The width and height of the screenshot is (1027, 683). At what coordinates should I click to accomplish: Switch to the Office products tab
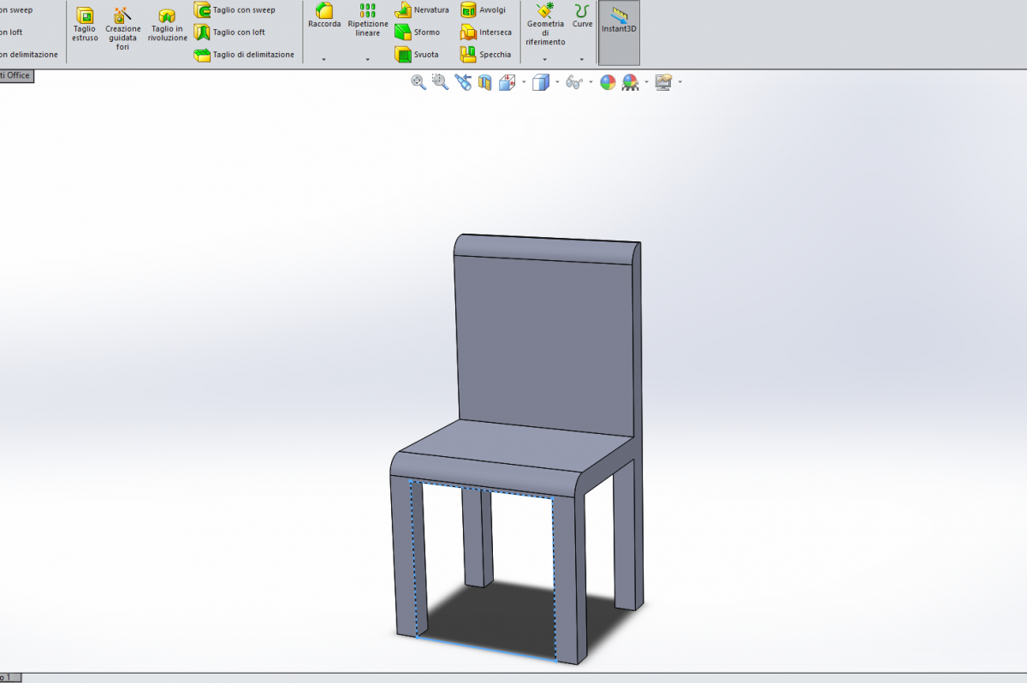point(15,75)
